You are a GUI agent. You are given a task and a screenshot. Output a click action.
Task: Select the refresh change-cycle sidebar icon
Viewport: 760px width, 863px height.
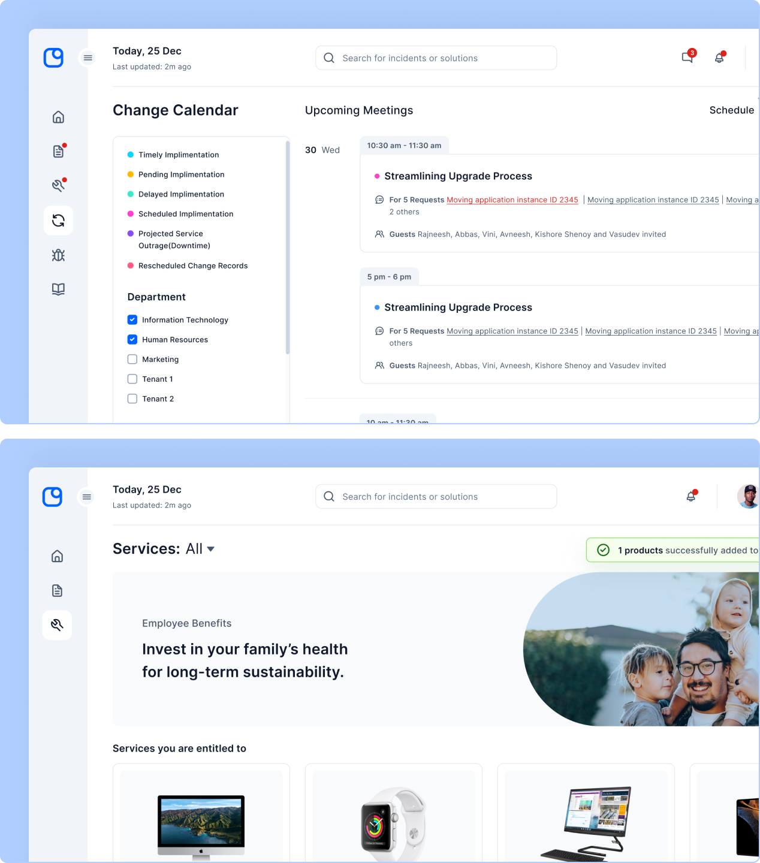coord(58,221)
